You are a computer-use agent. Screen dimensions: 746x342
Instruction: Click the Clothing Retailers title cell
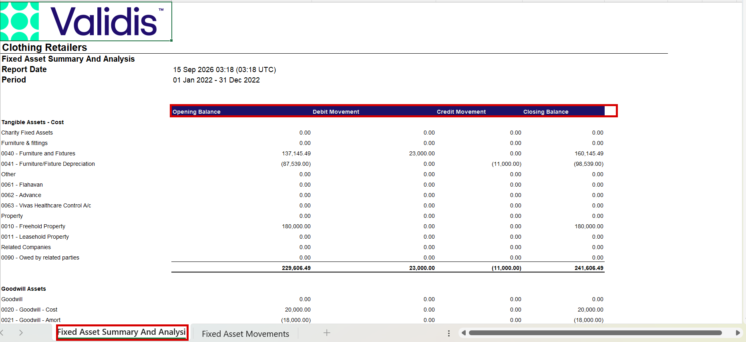[44, 47]
